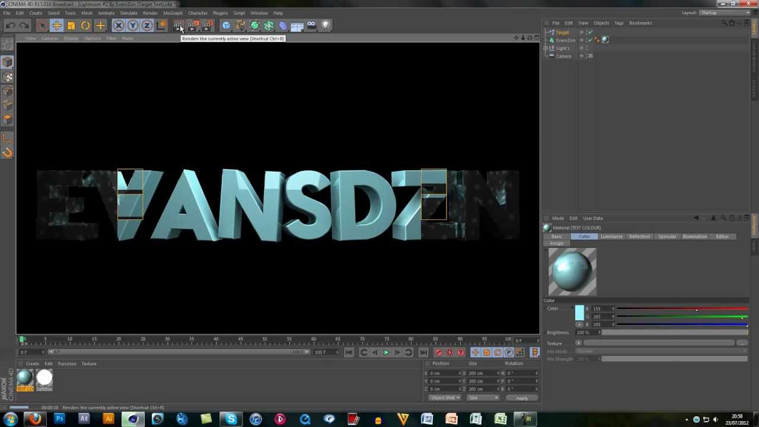Select the Move tool in top toolbar
This screenshot has width=759, height=427.
tap(56, 26)
